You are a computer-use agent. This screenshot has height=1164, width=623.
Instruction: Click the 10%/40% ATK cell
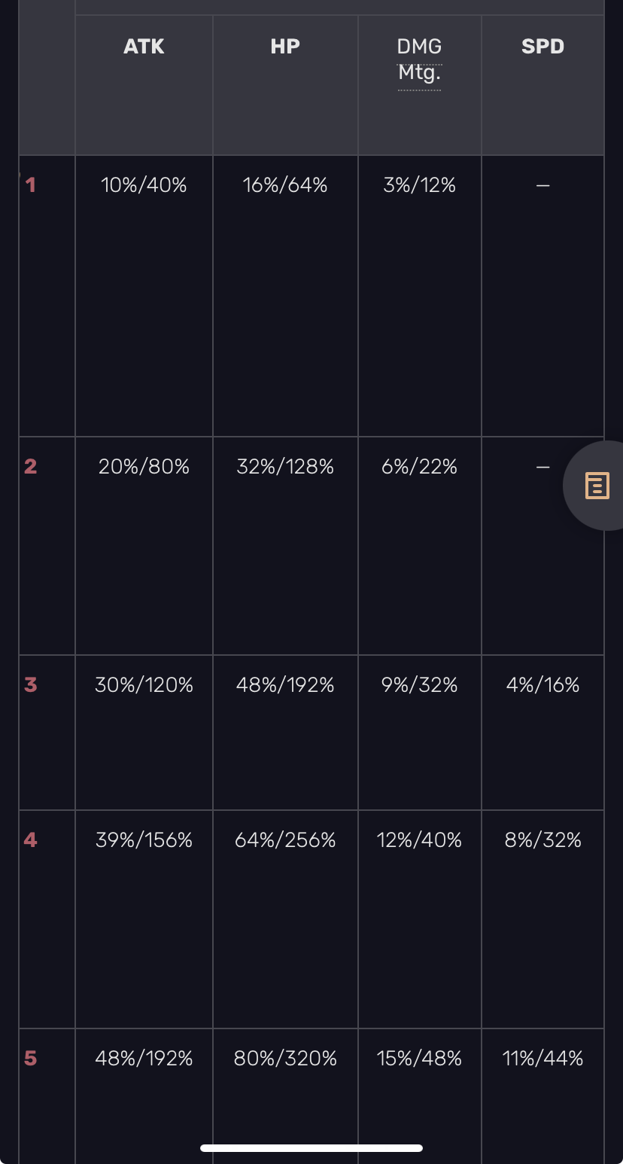(144, 185)
